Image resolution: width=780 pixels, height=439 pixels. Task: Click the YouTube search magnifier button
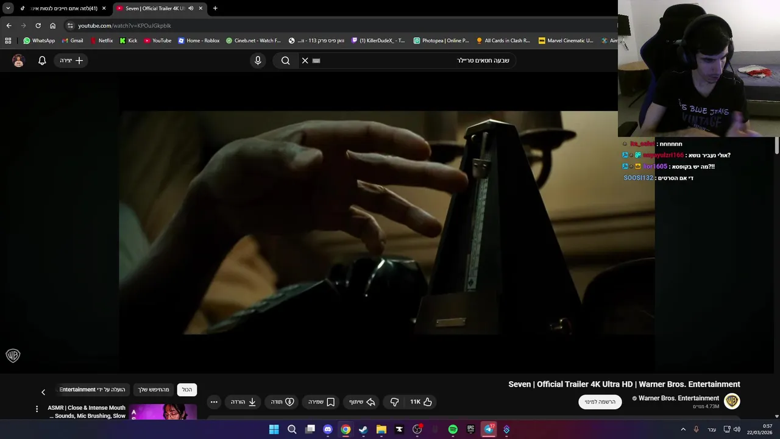click(x=285, y=60)
